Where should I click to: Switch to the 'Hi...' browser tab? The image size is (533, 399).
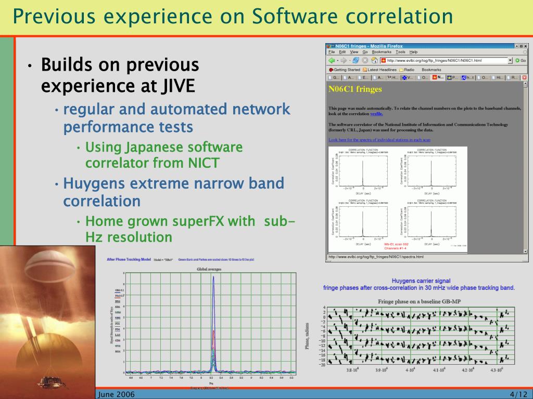click(498, 78)
